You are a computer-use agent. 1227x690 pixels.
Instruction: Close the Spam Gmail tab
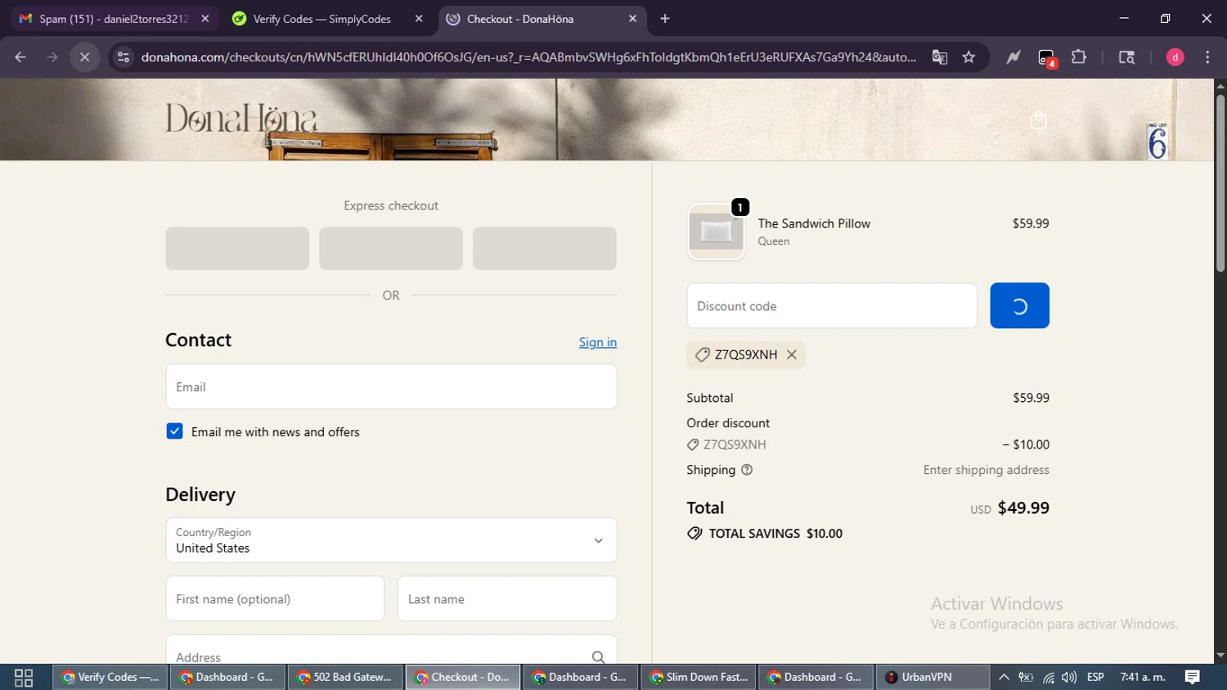[x=205, y=19]
